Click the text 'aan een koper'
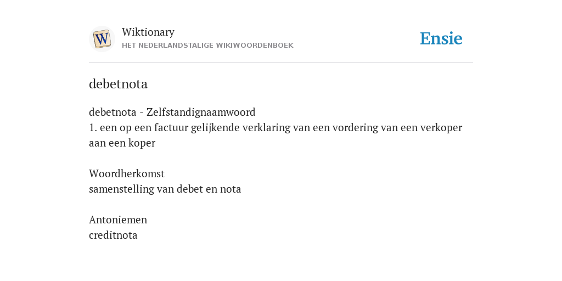The image size is (562, 281). (x=122, y=143)
